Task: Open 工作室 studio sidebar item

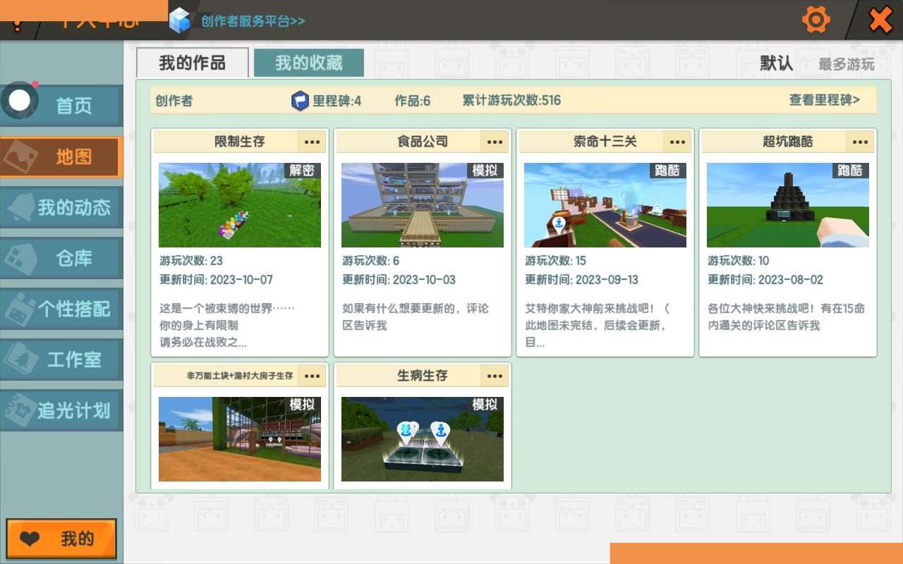Action: point(62,360)
